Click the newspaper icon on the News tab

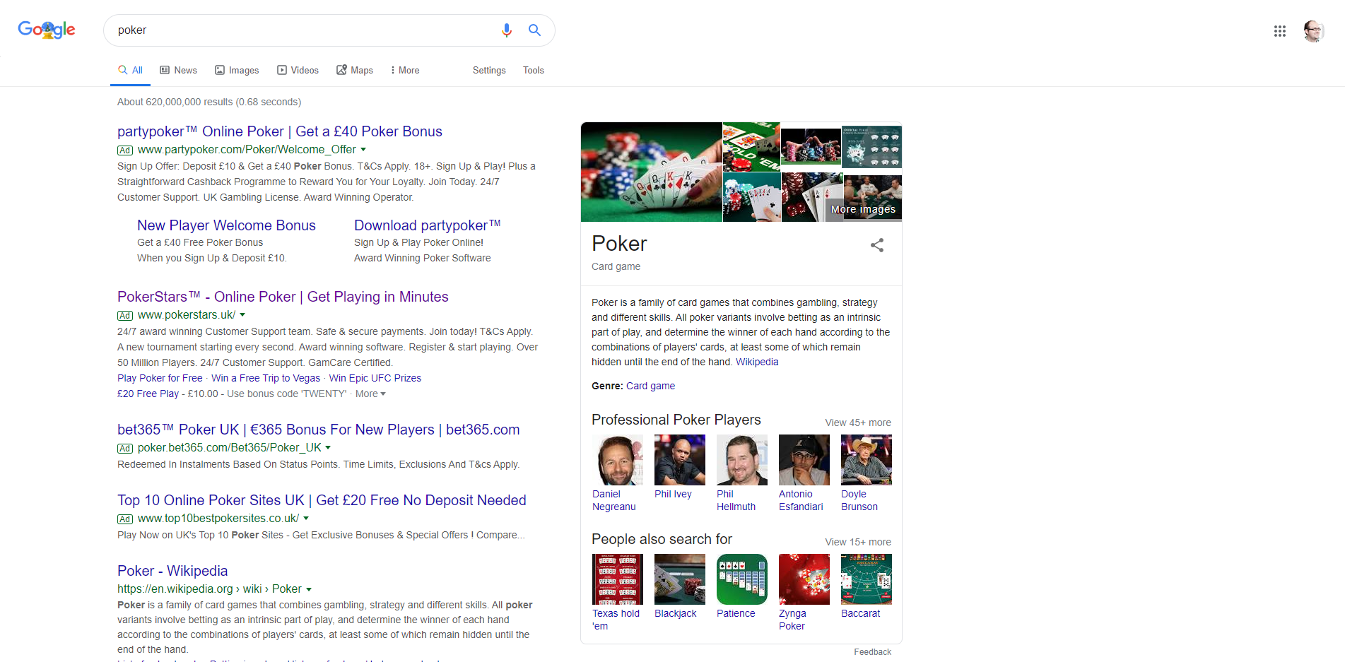(x=163, y=70)
